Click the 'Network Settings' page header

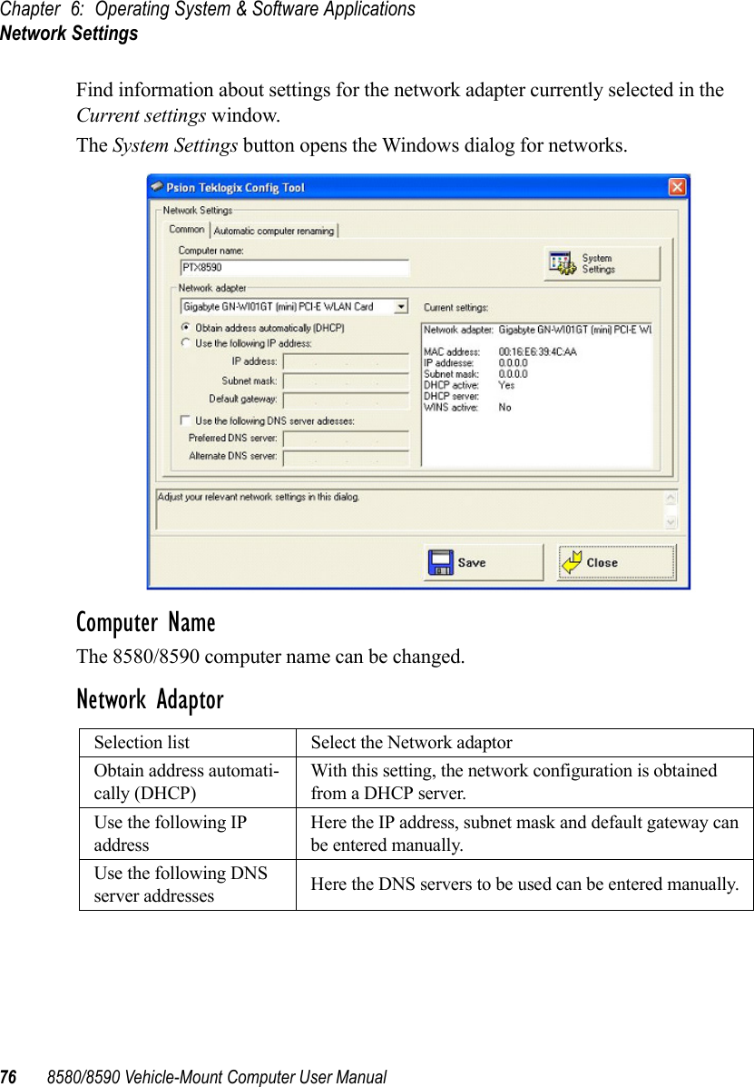pyautogui.click(x=69, y=34)
